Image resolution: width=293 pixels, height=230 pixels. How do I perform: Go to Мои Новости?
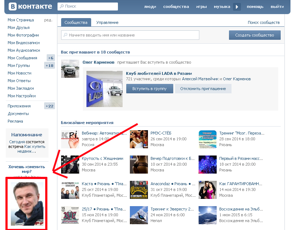[20, 73]
